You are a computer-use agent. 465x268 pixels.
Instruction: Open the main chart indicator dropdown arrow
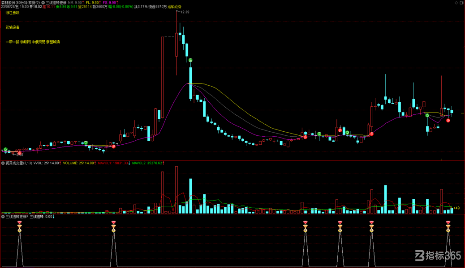tap(43, 2)
